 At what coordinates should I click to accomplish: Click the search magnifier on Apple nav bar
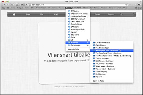pyautogui.click(x=121, y=14)
